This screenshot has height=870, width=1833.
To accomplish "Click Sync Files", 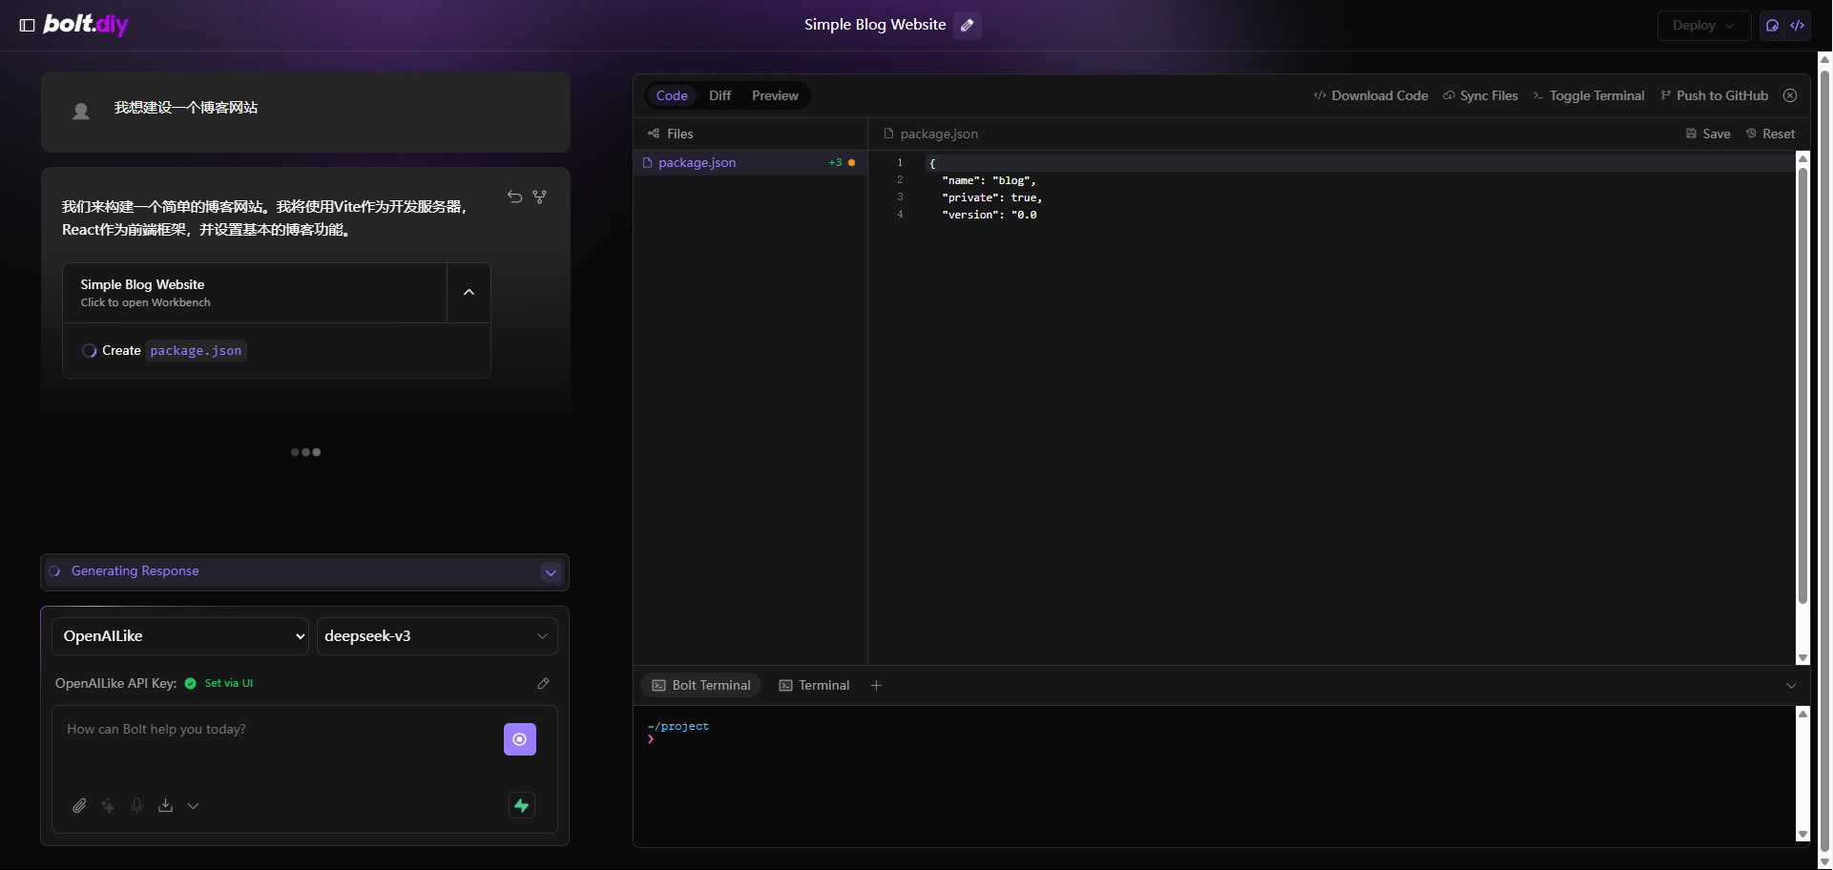I will pos(1480,95).
